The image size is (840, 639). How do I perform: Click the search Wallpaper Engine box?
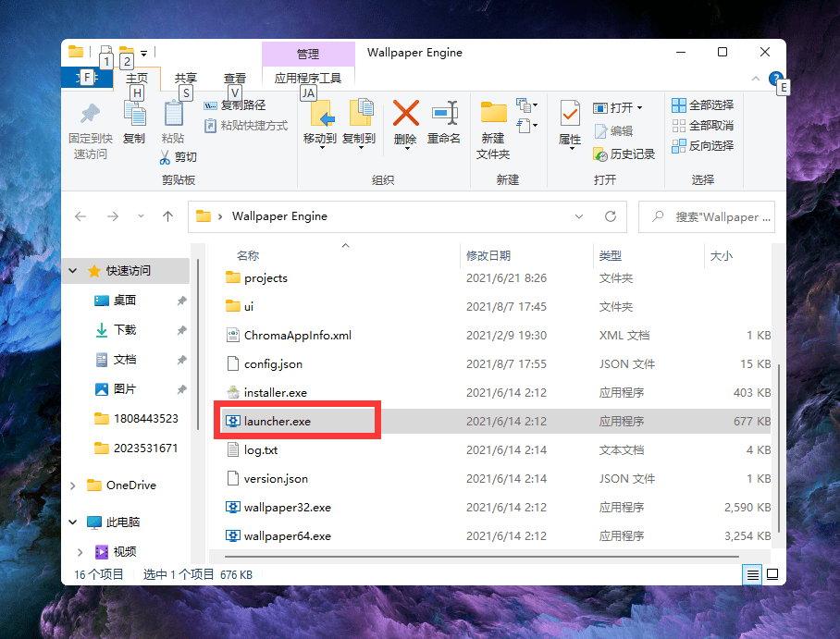tap(707, 217)
